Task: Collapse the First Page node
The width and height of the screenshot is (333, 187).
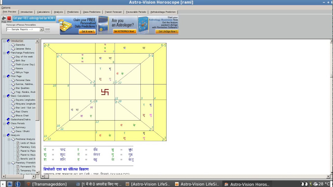Action: tap(4, 76)
